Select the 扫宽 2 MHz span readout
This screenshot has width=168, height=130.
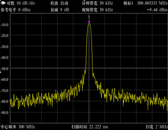coord(157,127)
